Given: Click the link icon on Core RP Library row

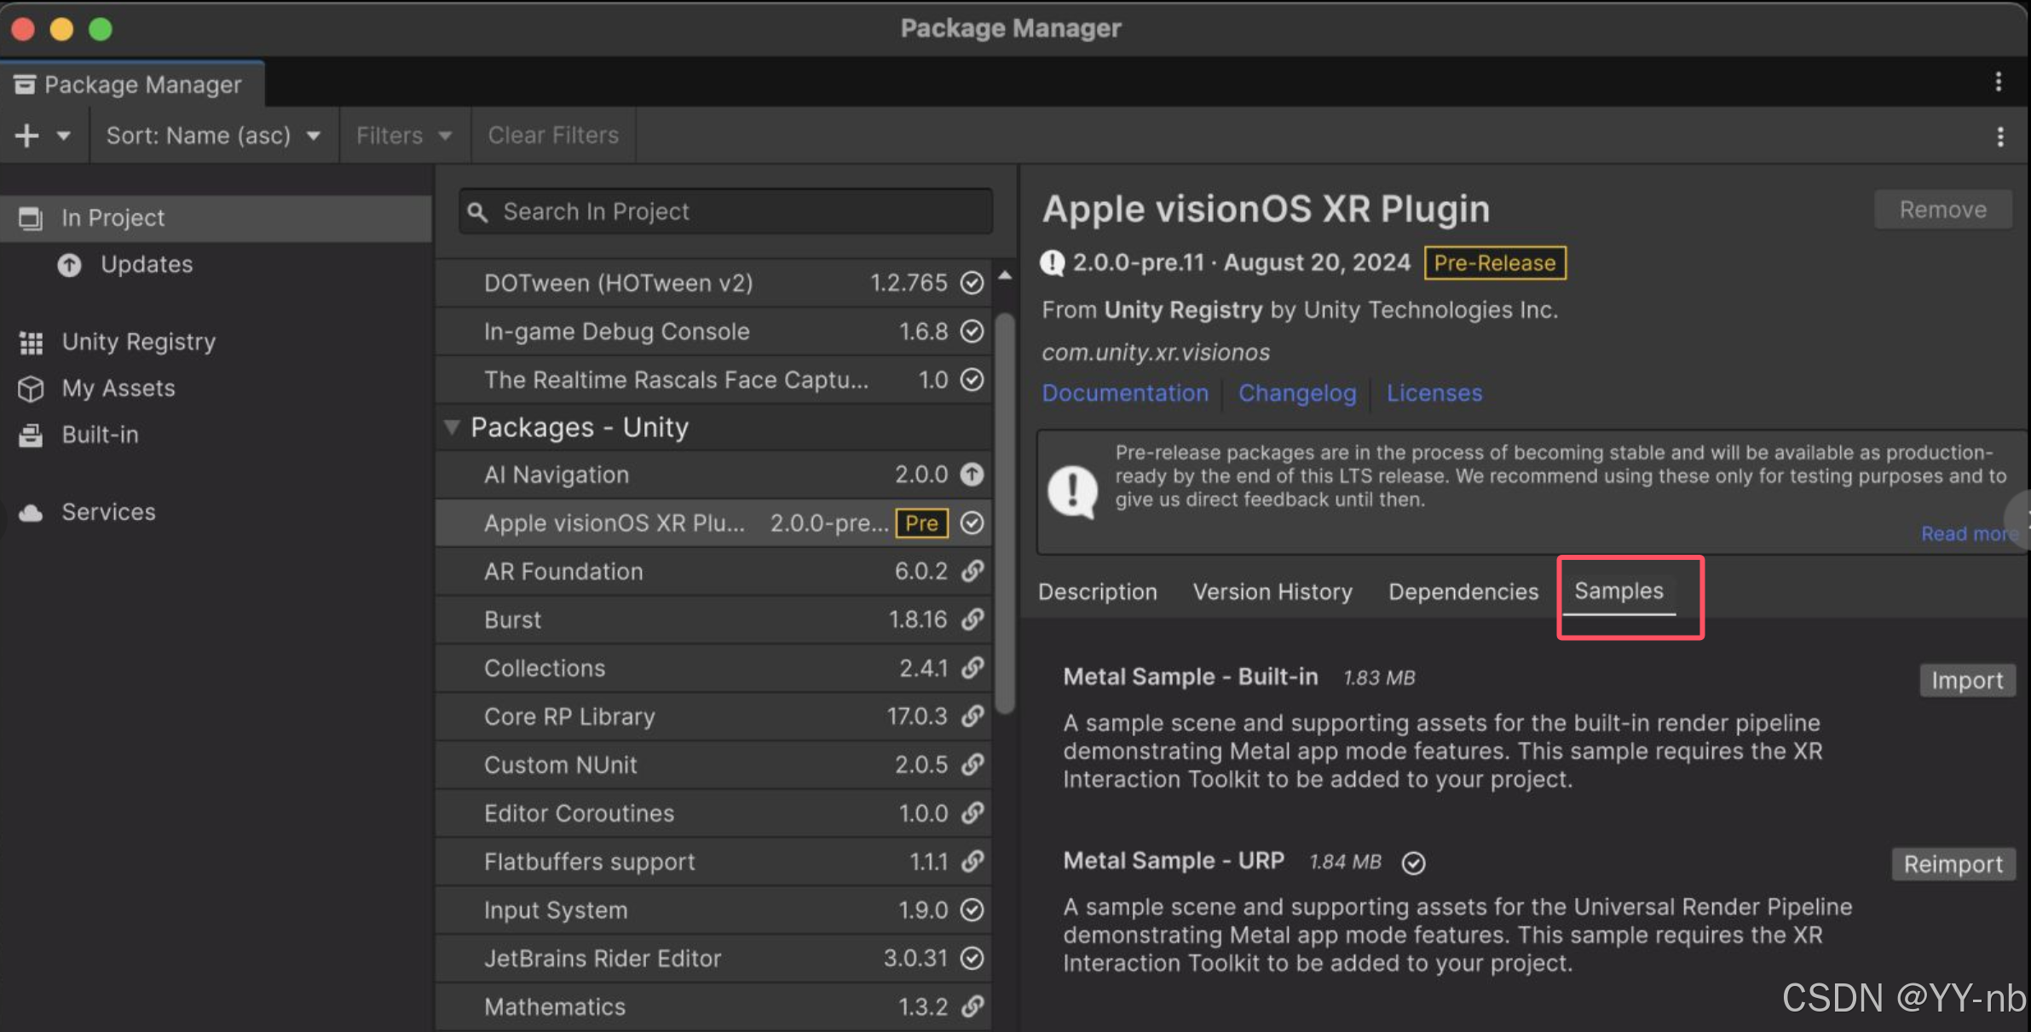Looking at the screenshot, I should click(x=972, y=716).
